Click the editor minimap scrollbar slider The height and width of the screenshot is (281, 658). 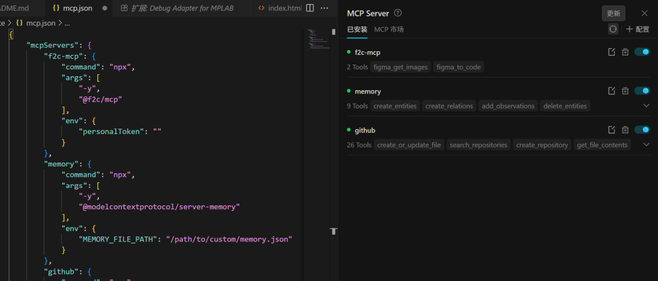point(333,32)
